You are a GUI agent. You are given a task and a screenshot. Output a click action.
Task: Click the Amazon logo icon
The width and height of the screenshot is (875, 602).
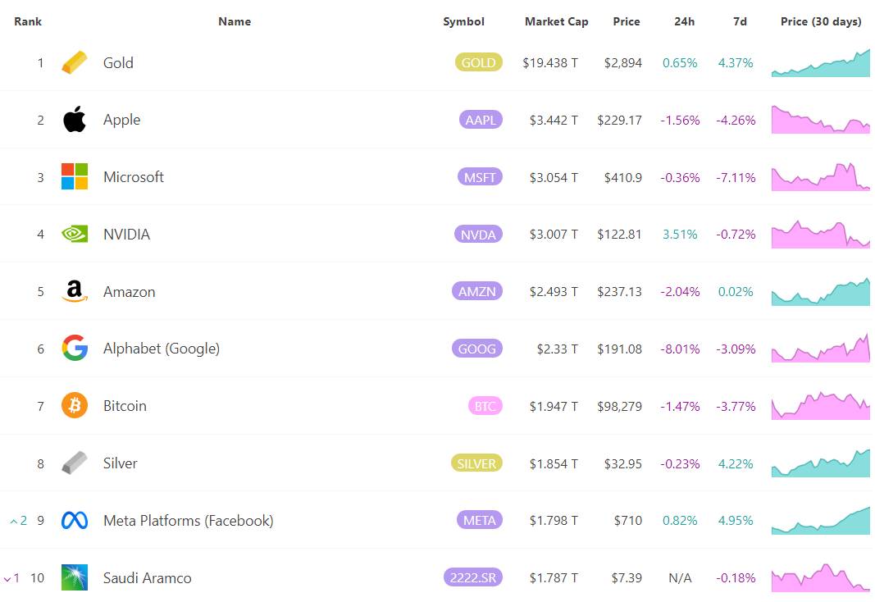click(x=75, y=291)
